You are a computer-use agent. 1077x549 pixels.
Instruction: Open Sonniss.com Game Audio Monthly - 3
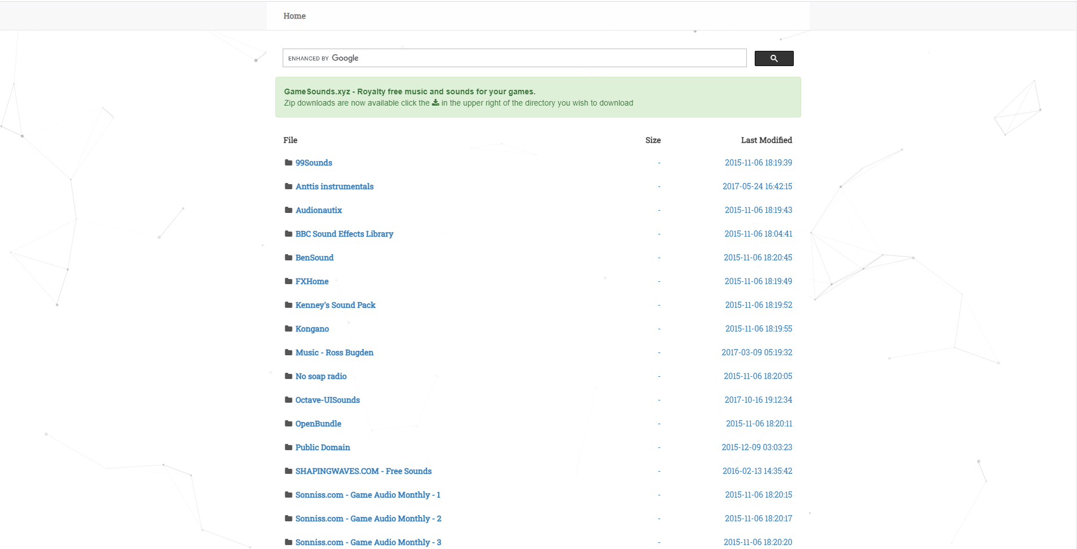369,542
